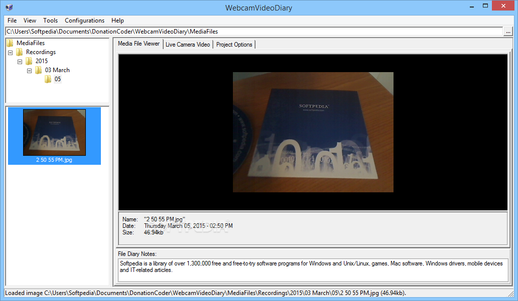Select the 03 March tree item label
The width and height of the screenshot is (518, 301).
click(58, 70)
